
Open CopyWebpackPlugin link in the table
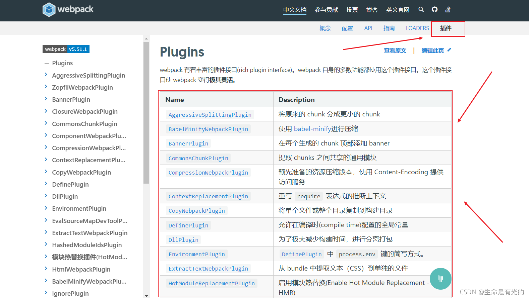click(196, 211)
